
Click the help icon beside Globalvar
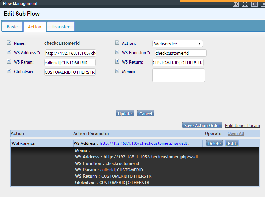9,71
